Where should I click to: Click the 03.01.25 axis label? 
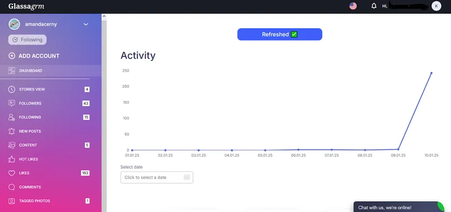pyautogui.click(x=198, y=155)
